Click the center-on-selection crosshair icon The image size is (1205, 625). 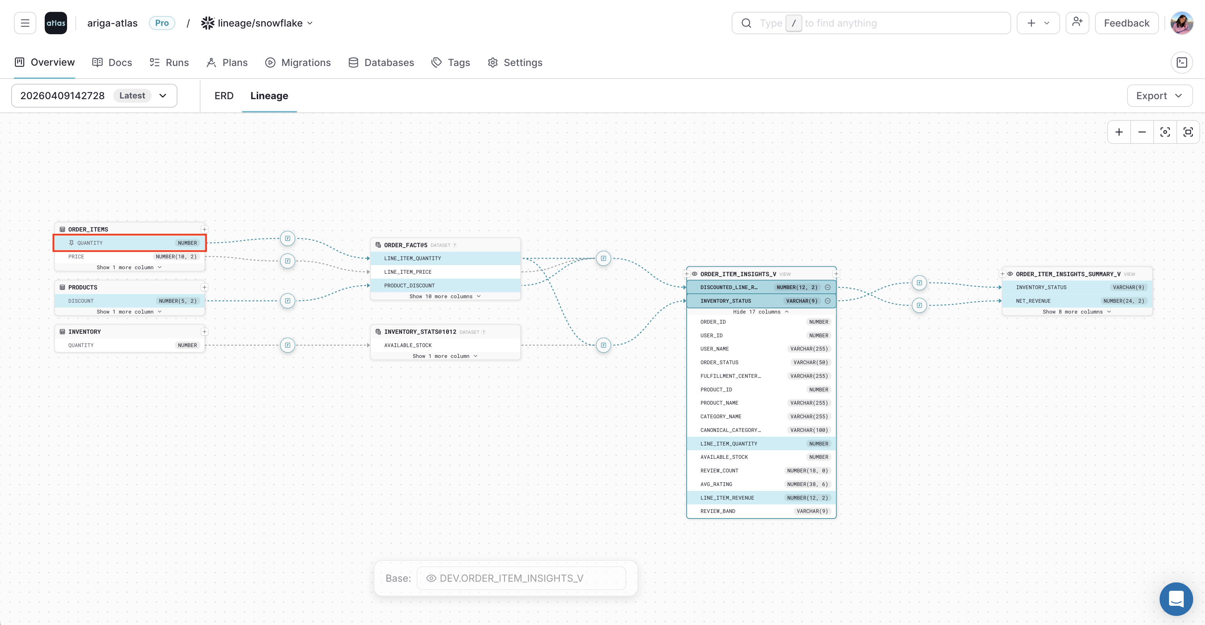pos(1165,132)
